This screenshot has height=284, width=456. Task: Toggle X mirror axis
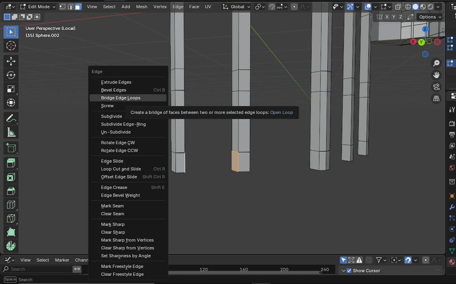387,17
